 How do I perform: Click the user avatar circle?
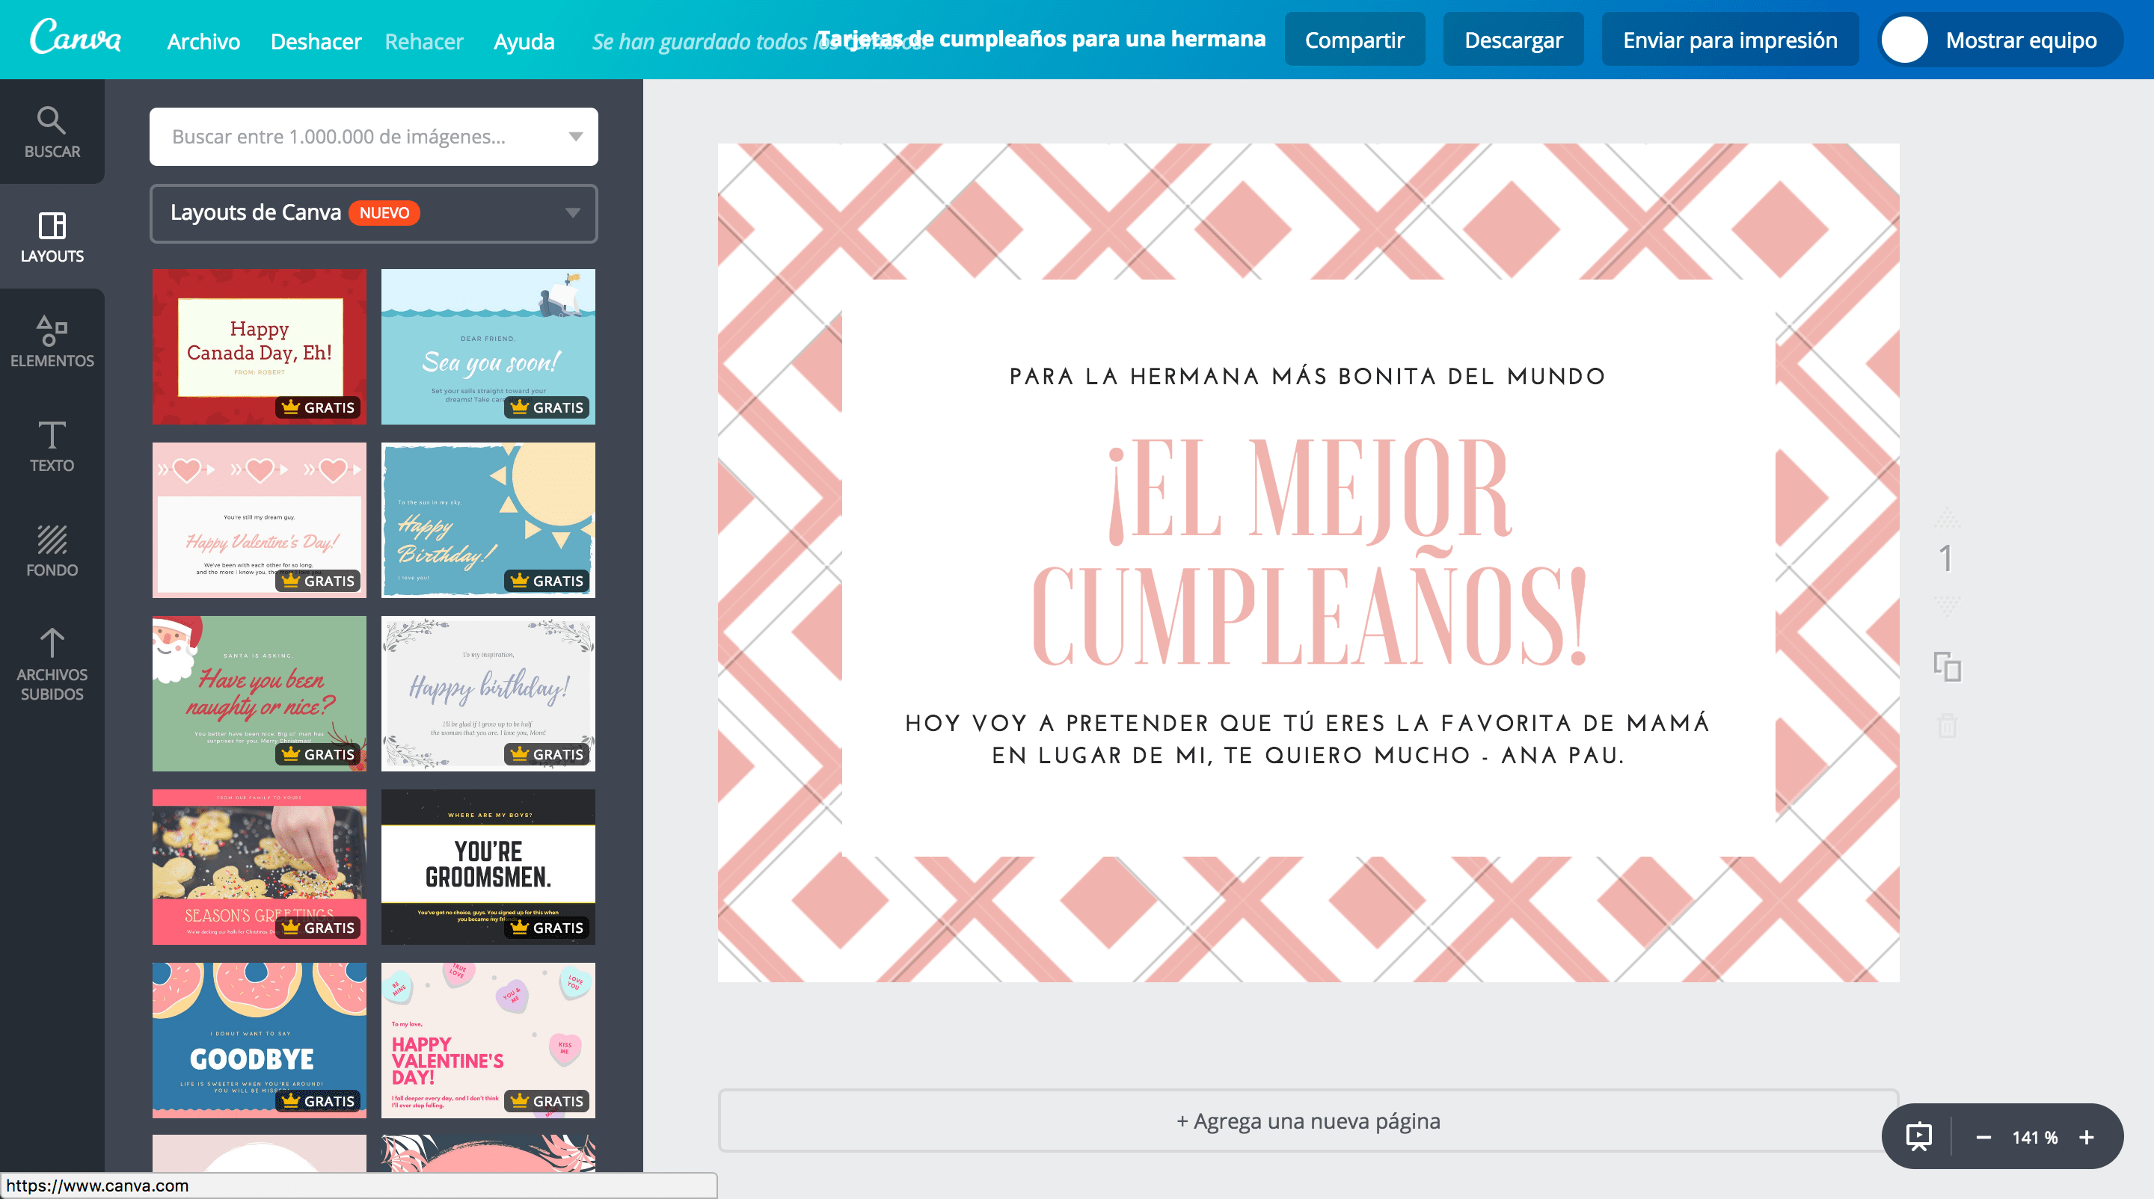[1904, 40]
